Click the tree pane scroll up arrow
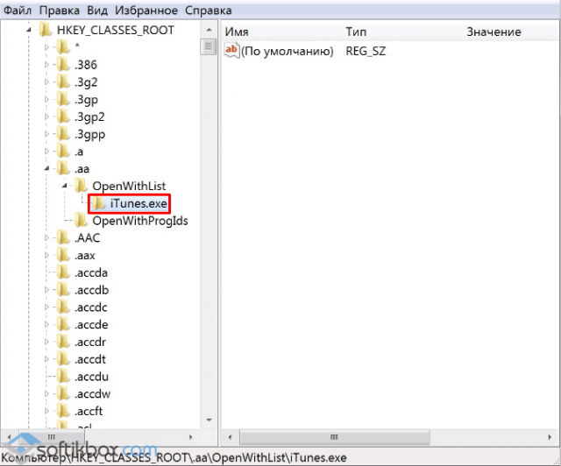The image size is (561, 466). (209, 30)
